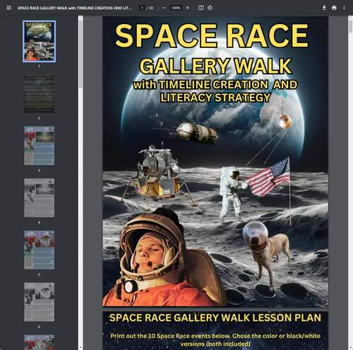This screenshot has width=353, height=350.
Task: Open the more actions menu
Action: point(344,8)
